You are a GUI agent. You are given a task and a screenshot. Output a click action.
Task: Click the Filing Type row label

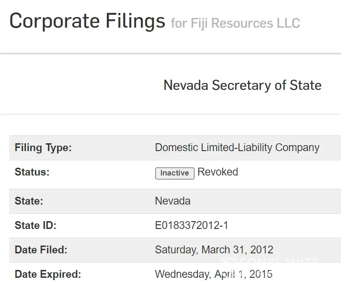pos(43,148)
